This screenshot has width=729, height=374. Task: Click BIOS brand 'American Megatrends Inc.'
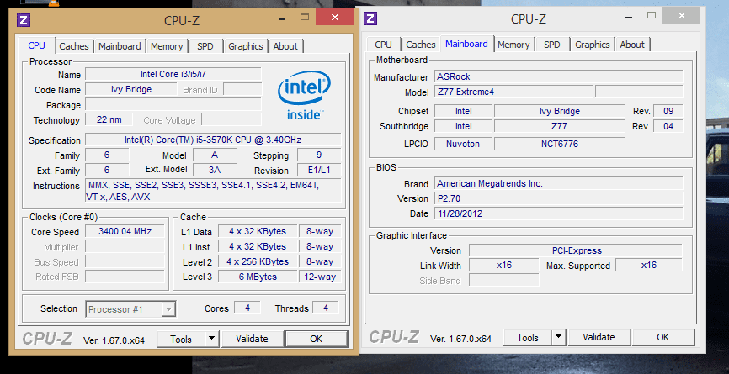click(559, 183)
